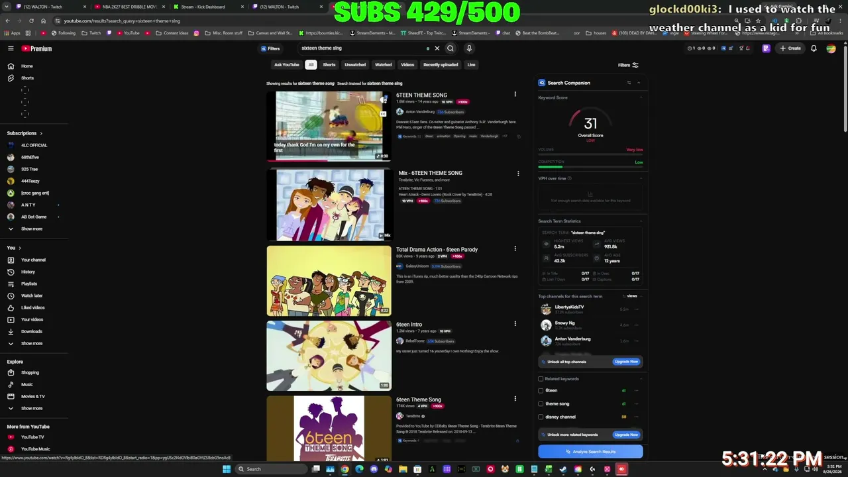This screenshot has width=848, height=477.
Task: Expand You section Show more
Action: click(31, 343)
